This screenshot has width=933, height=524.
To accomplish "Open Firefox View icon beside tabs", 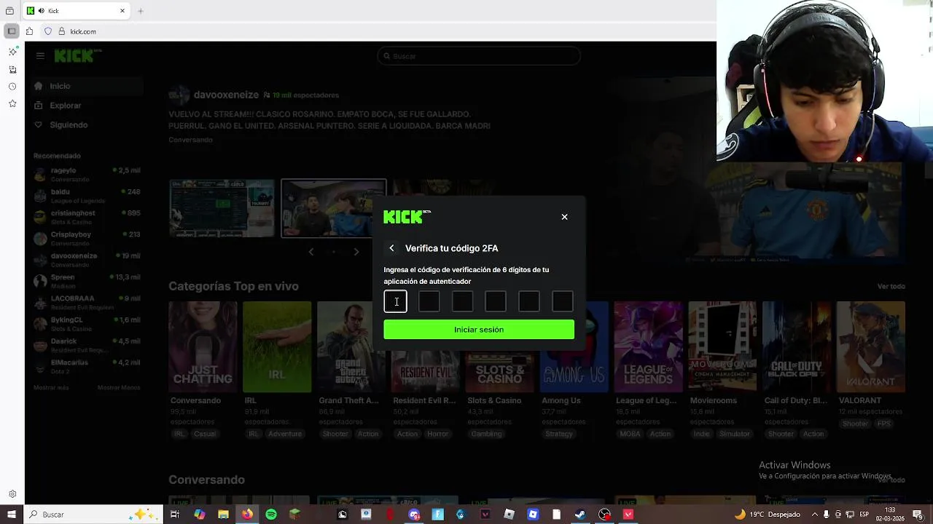I will [x=9, y=11].
